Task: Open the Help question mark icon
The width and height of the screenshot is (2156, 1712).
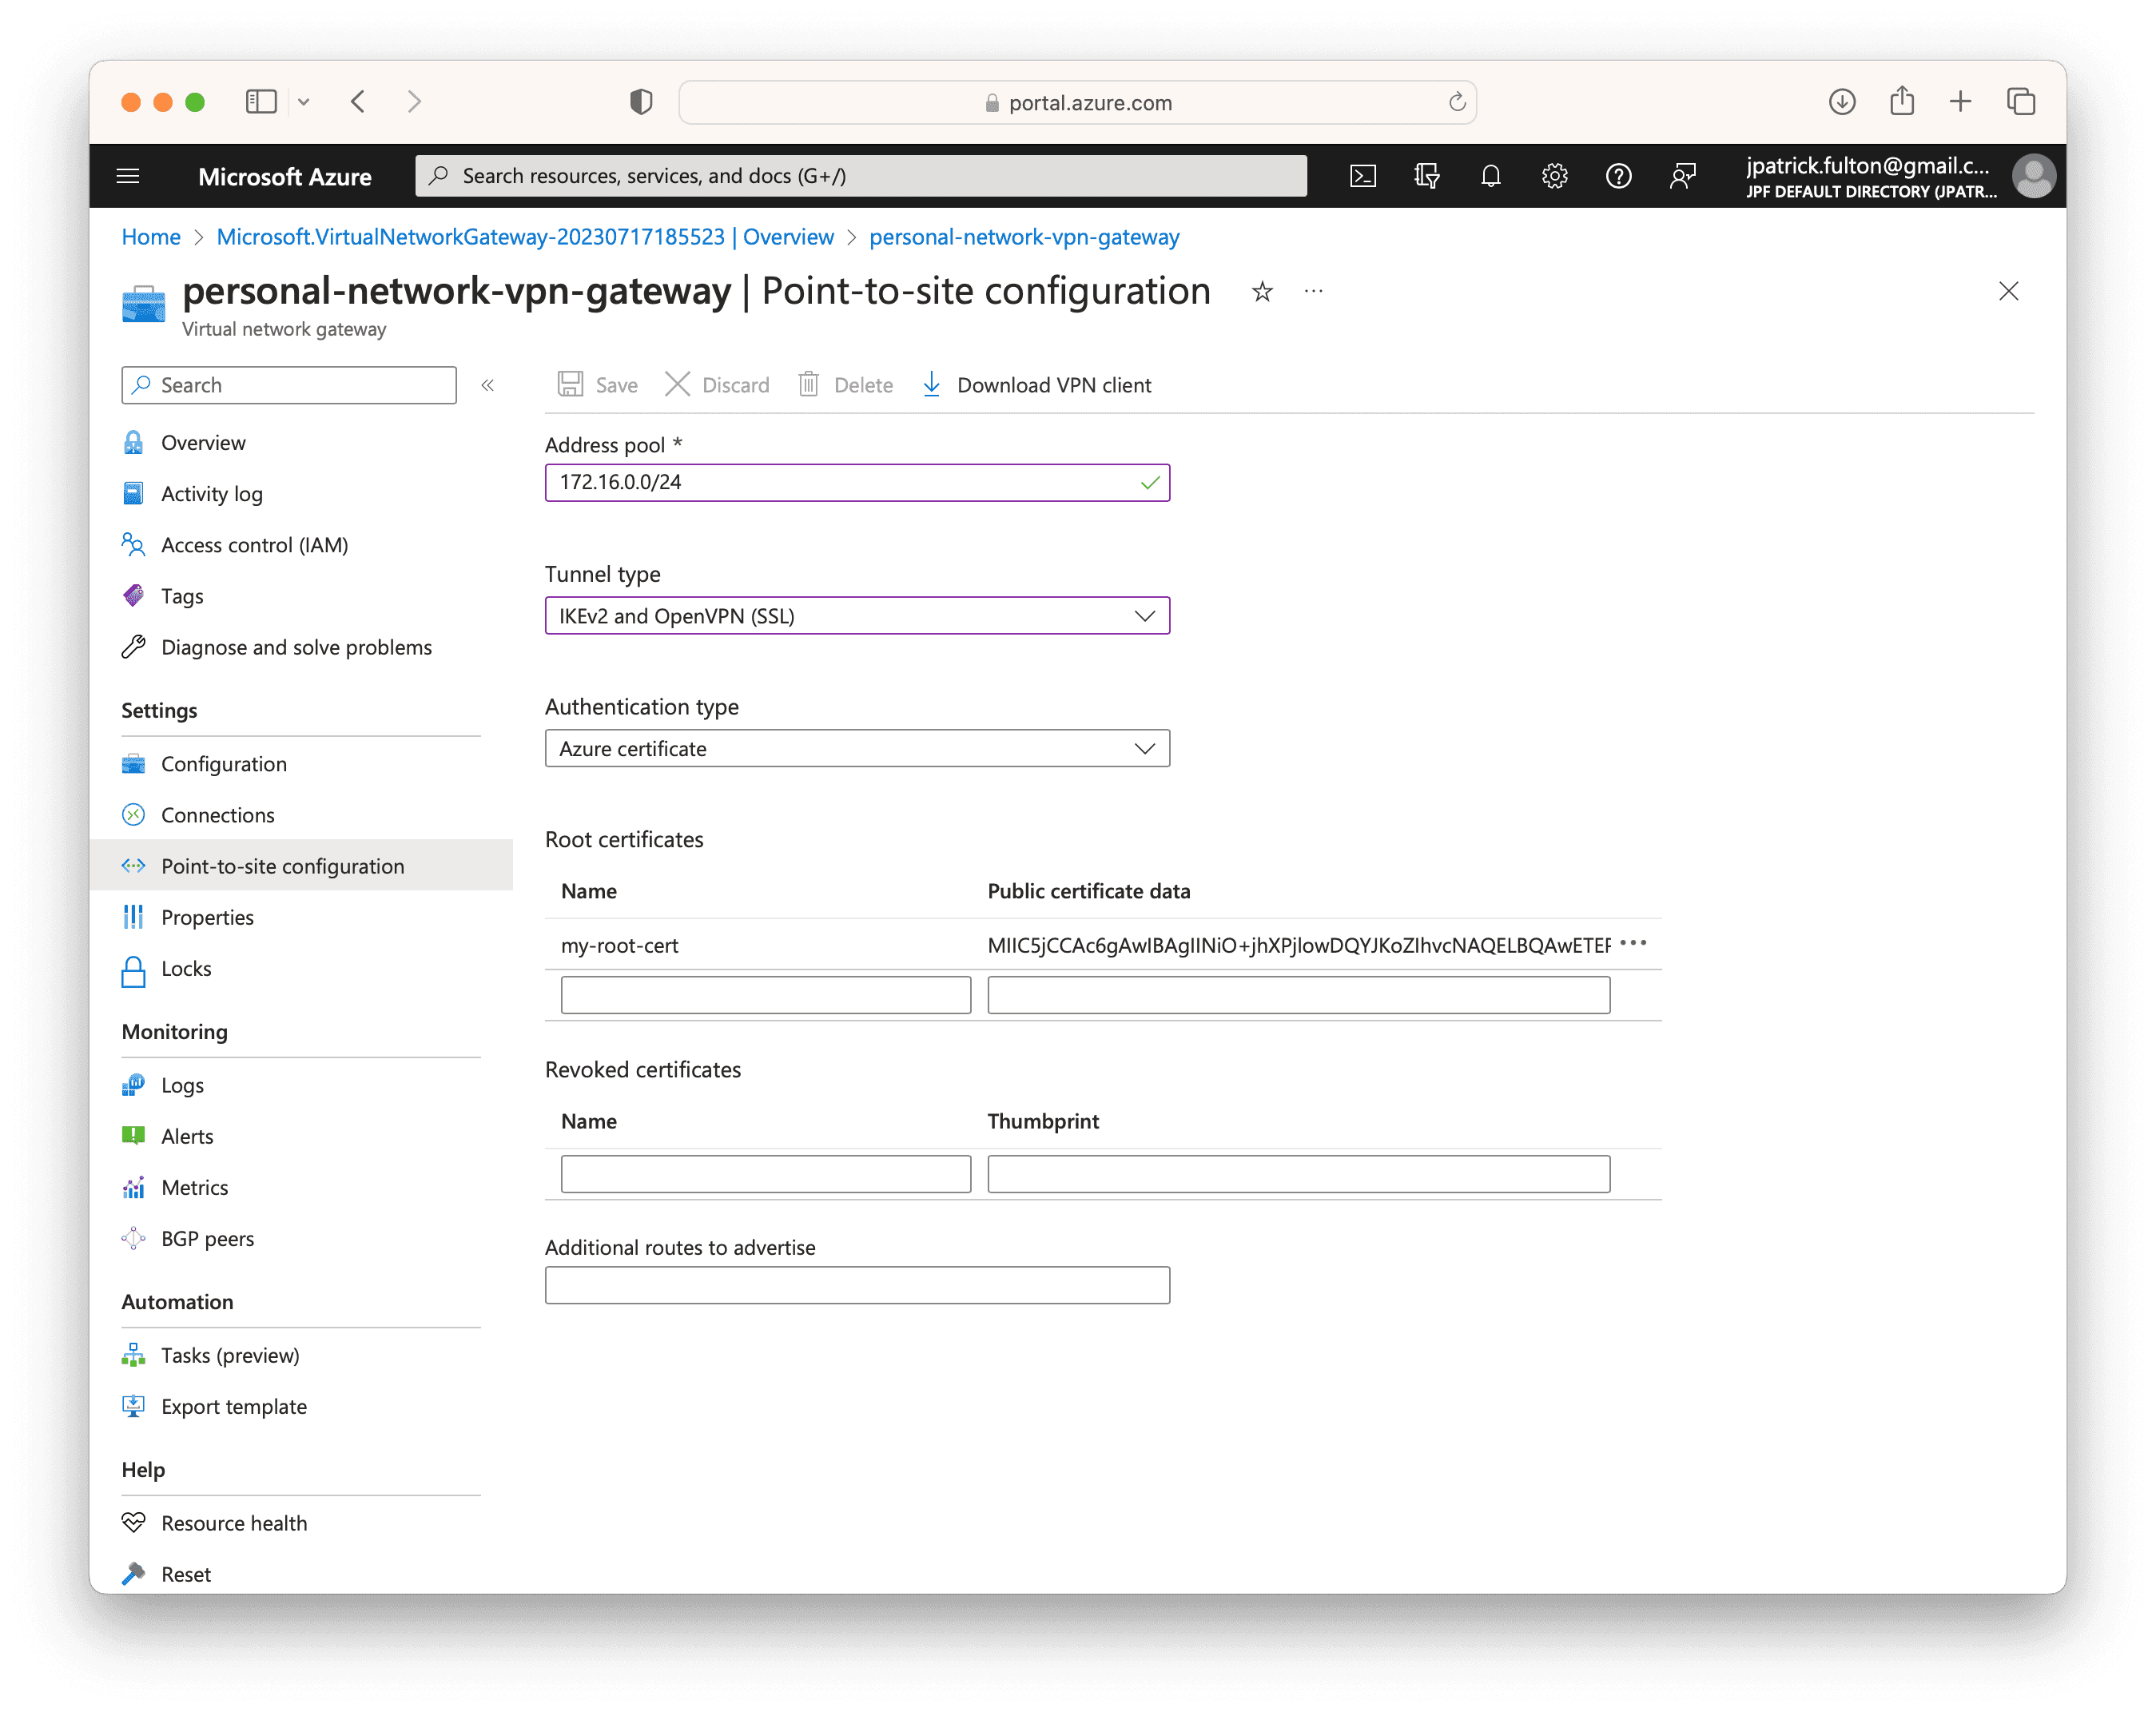Action: tap(1618, 176)
